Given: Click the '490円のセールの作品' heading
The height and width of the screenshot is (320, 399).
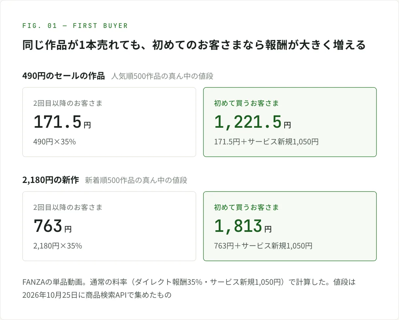Looking at the screenshot, I should [64, 76].
